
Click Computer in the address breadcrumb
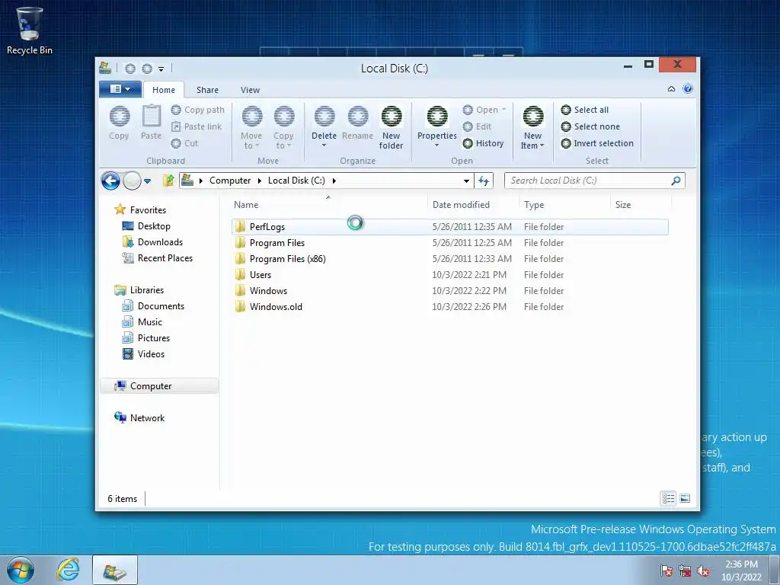click(x=230, y=181)
